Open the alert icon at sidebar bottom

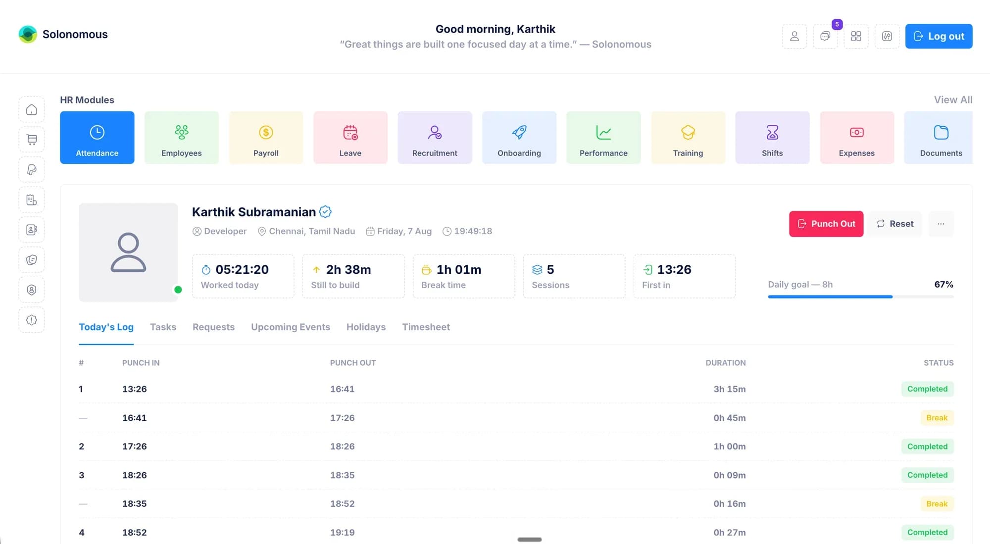32,320
